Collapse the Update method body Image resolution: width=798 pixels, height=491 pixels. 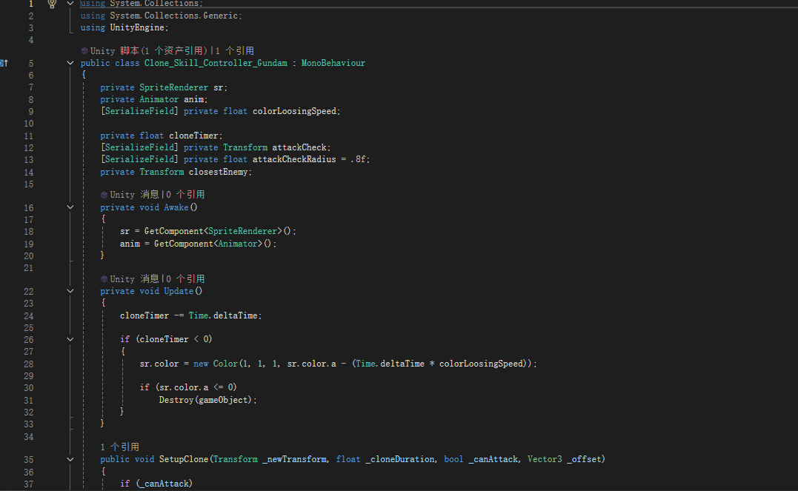70,291
